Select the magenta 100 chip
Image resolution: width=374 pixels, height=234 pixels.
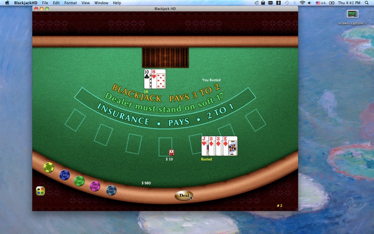coord(95,186)
